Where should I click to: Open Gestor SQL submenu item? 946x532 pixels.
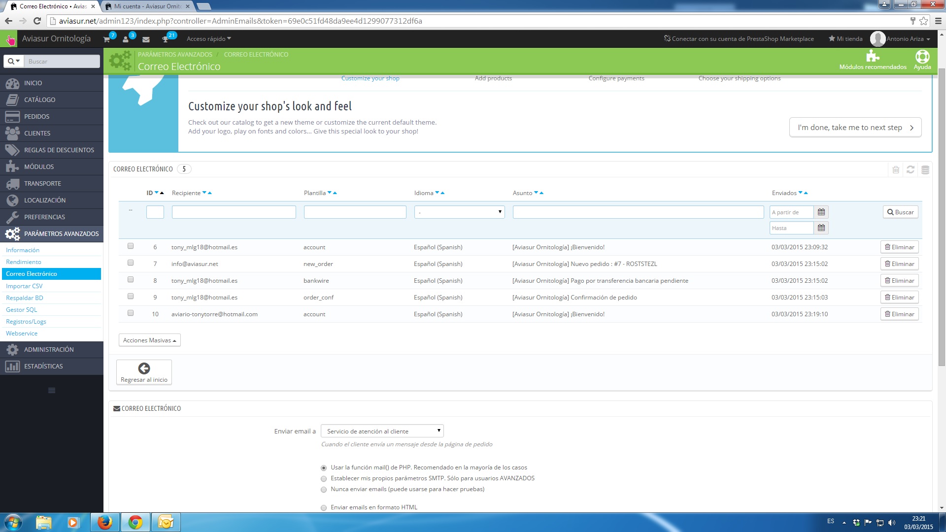tap(22, 310)
